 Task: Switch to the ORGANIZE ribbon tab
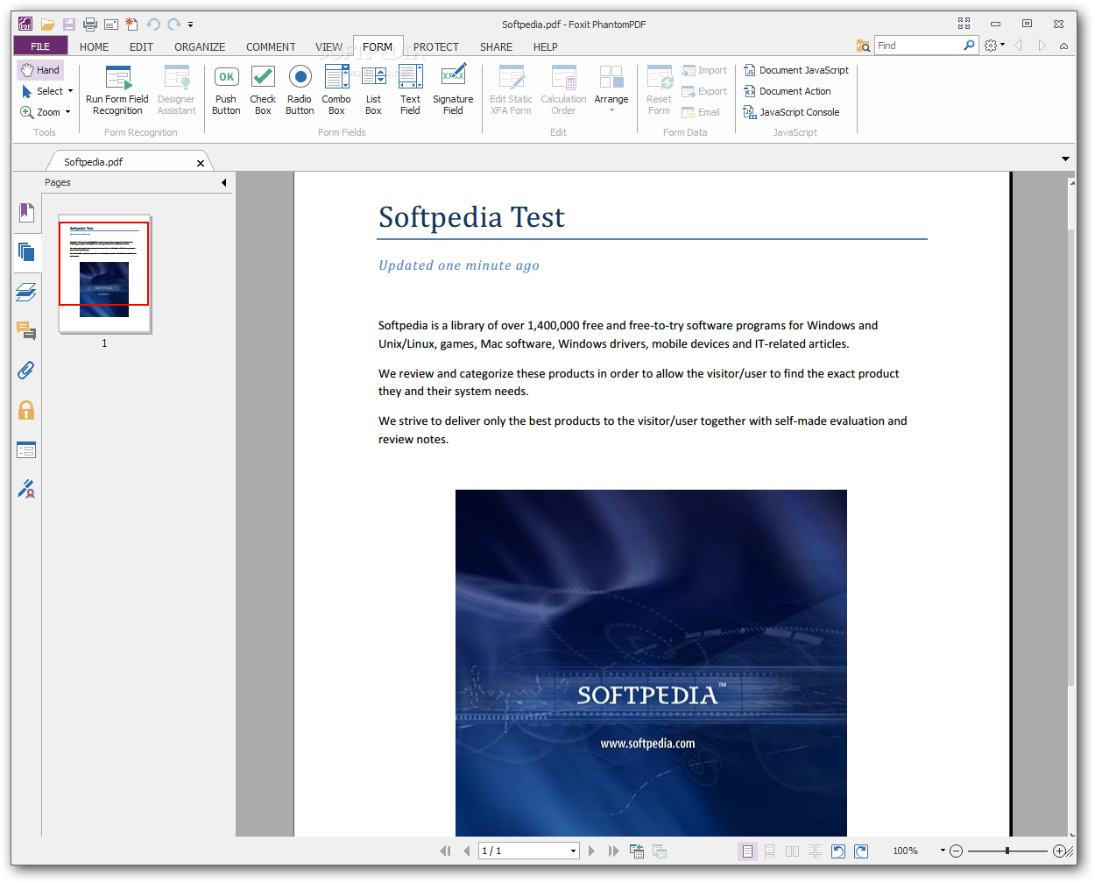(x=200, y=46)
